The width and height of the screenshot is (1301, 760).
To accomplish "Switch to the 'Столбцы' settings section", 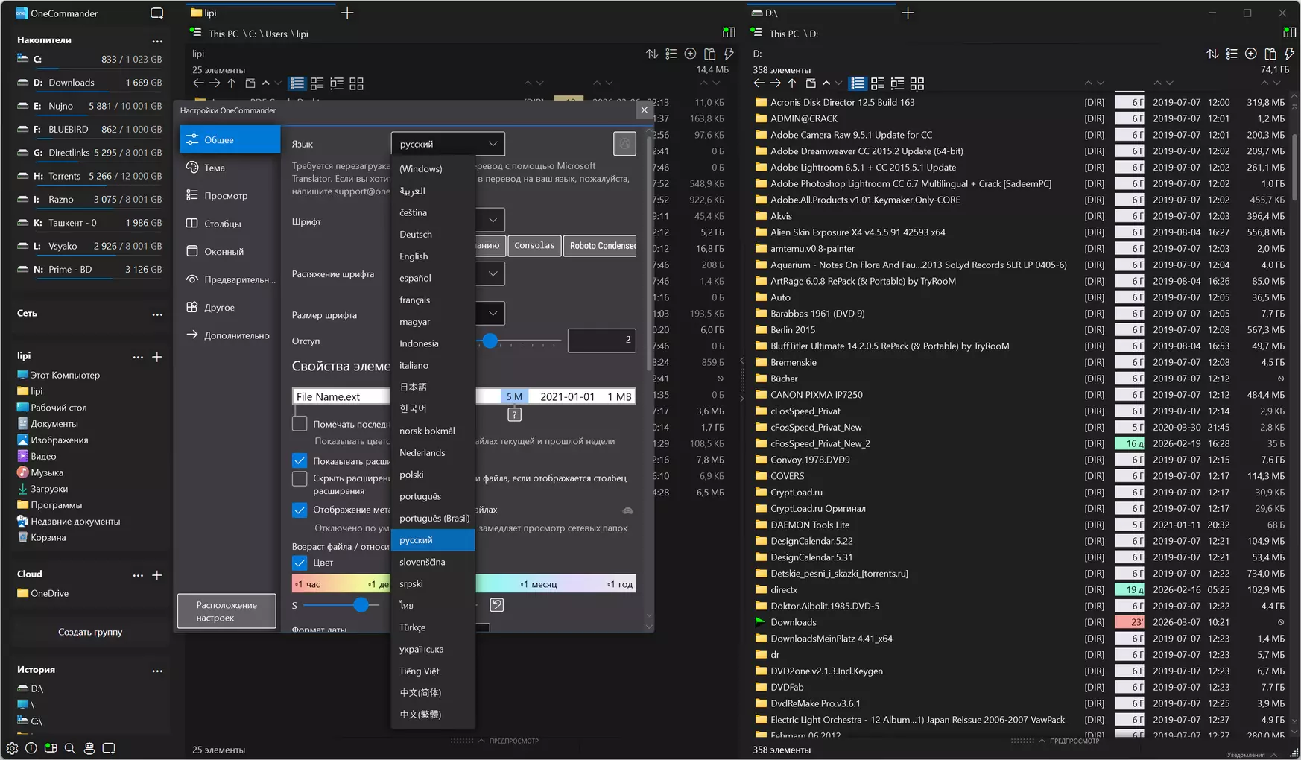I will pos(222,224).
